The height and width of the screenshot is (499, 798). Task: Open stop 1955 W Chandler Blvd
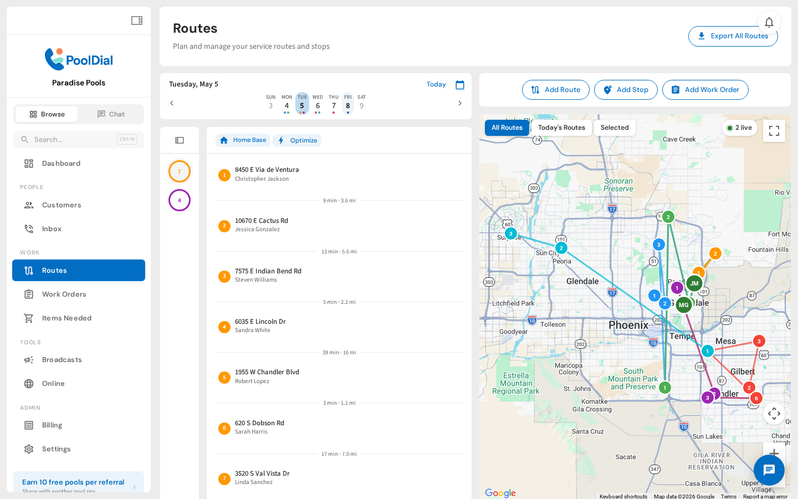click(x=339, y=377)
